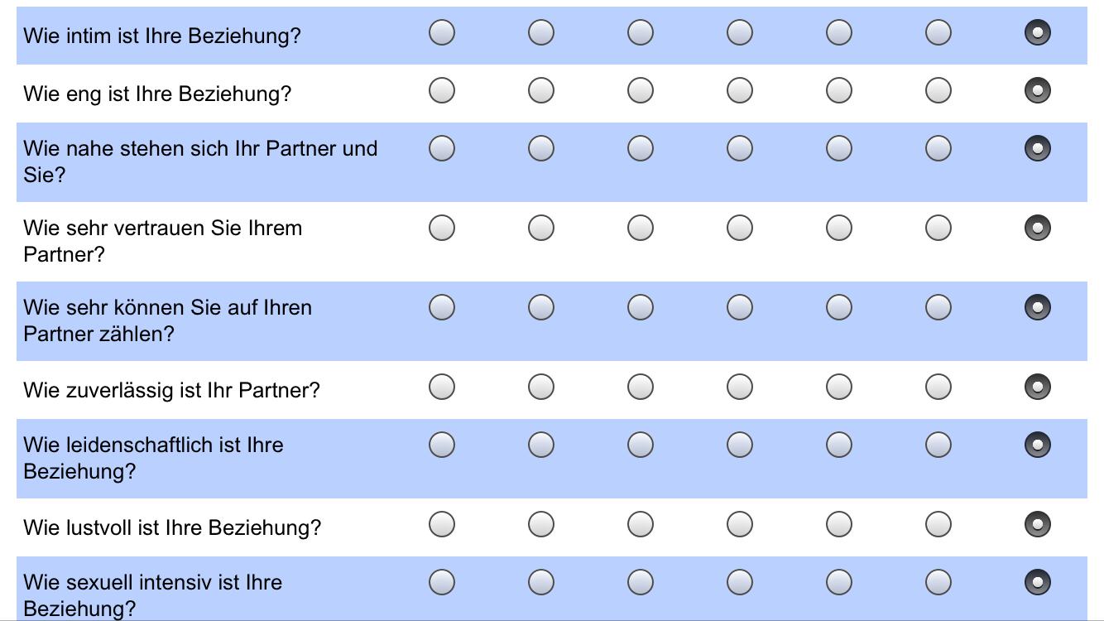This screenshot has width=1104, height=621.
Task: Pick second option for 'Wie sehr vertrauen Sie' row
Action: click(541, 228)
